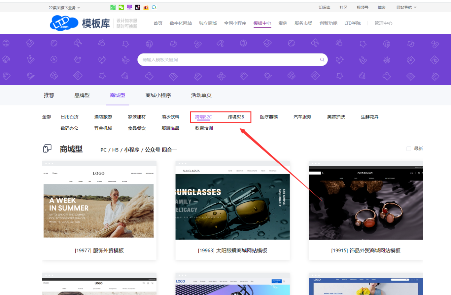
Task: Toggle the 最新 checkbox
Action: pyautogui.click(x=409, y=149)
